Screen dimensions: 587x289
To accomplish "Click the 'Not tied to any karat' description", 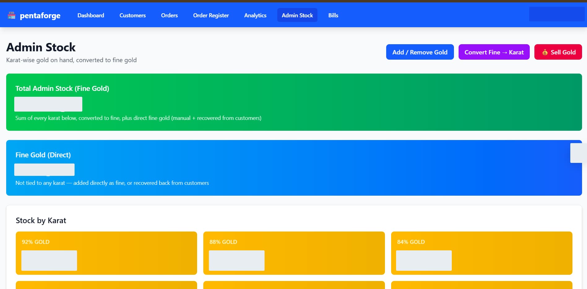I will (112, 183).
